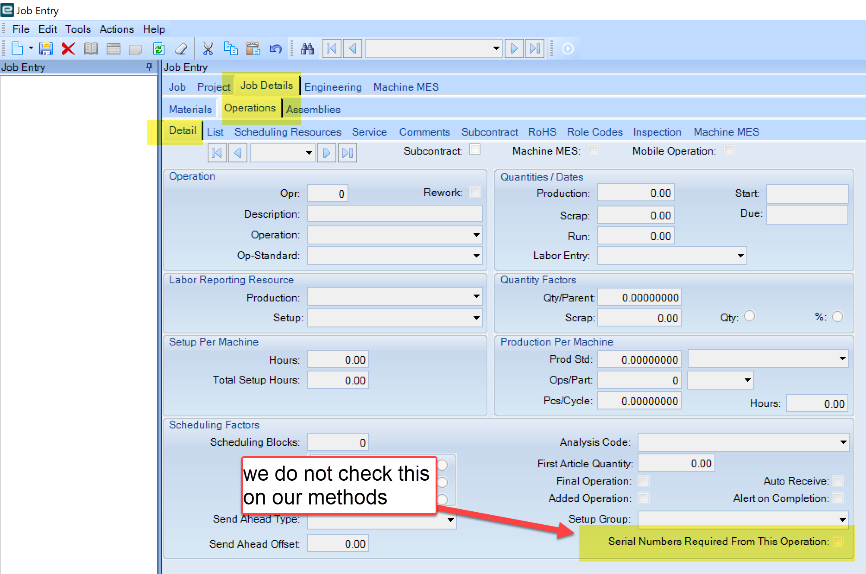Save the current job record
This screenshot has height=574, width=866.
pyautogui.click(x=46, y=48)
